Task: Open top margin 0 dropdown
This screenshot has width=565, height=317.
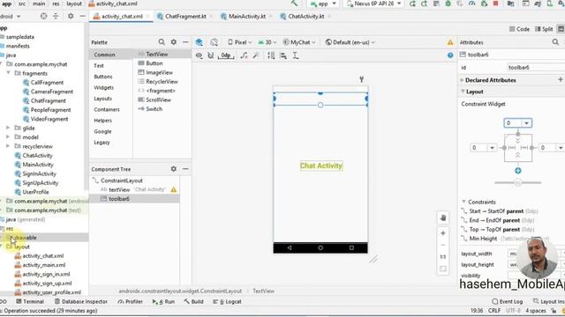Action: coord(526,123)
